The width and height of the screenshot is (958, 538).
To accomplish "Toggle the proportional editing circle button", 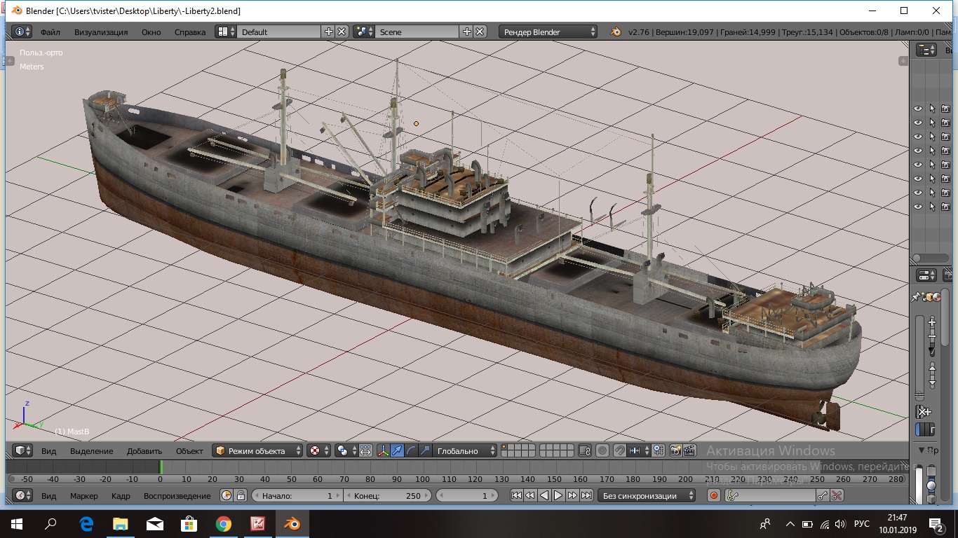I will point(602,450).
